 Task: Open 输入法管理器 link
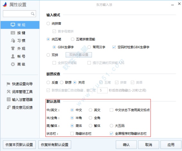[x=22, y=99]
